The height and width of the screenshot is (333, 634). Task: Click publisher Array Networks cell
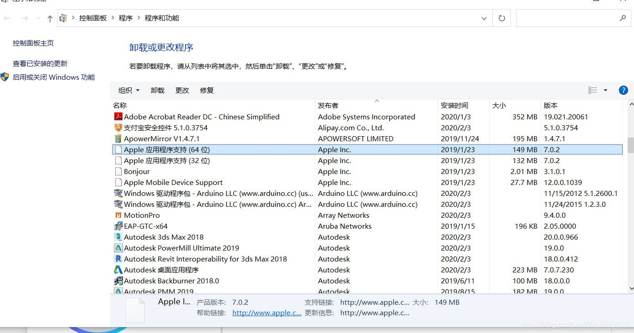point(343,215)
